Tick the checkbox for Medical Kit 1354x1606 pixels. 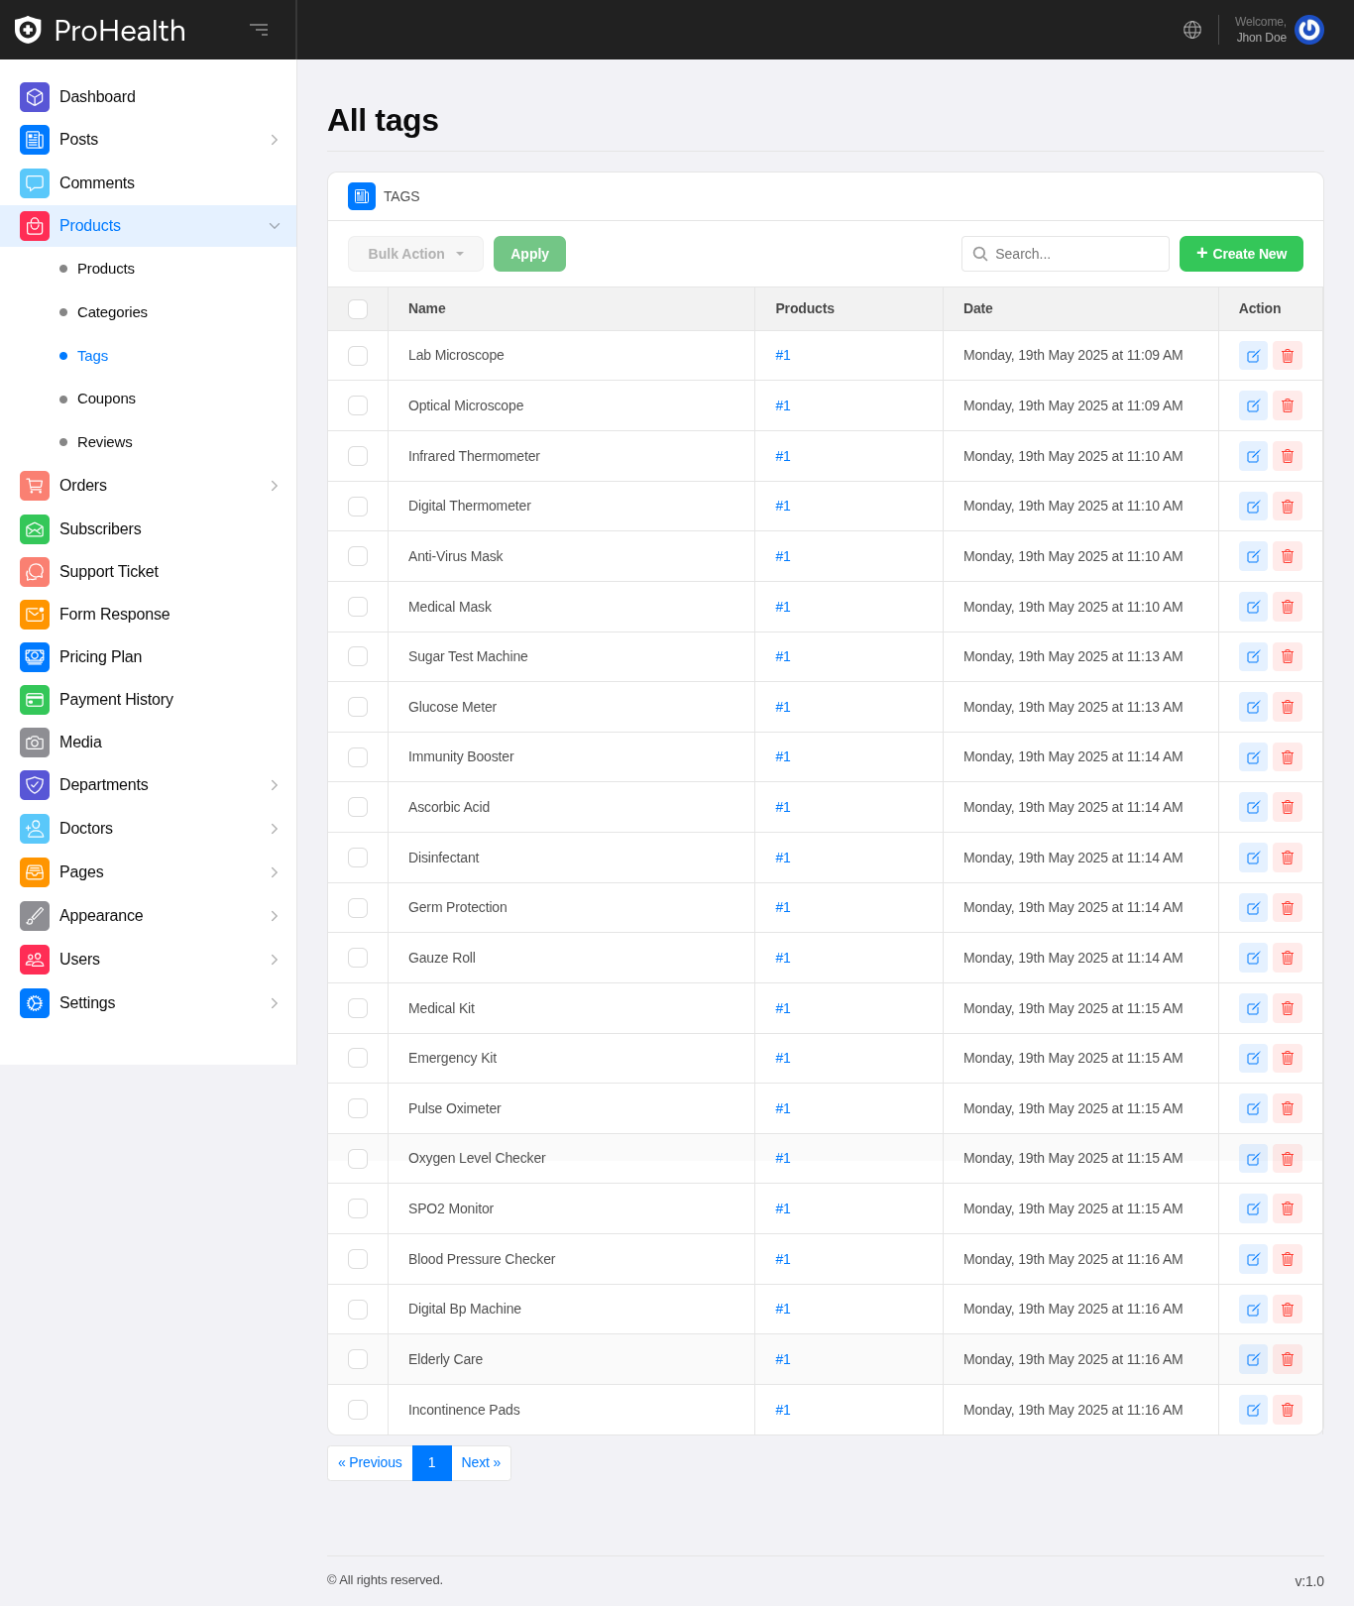click(x=358, y=1008)
